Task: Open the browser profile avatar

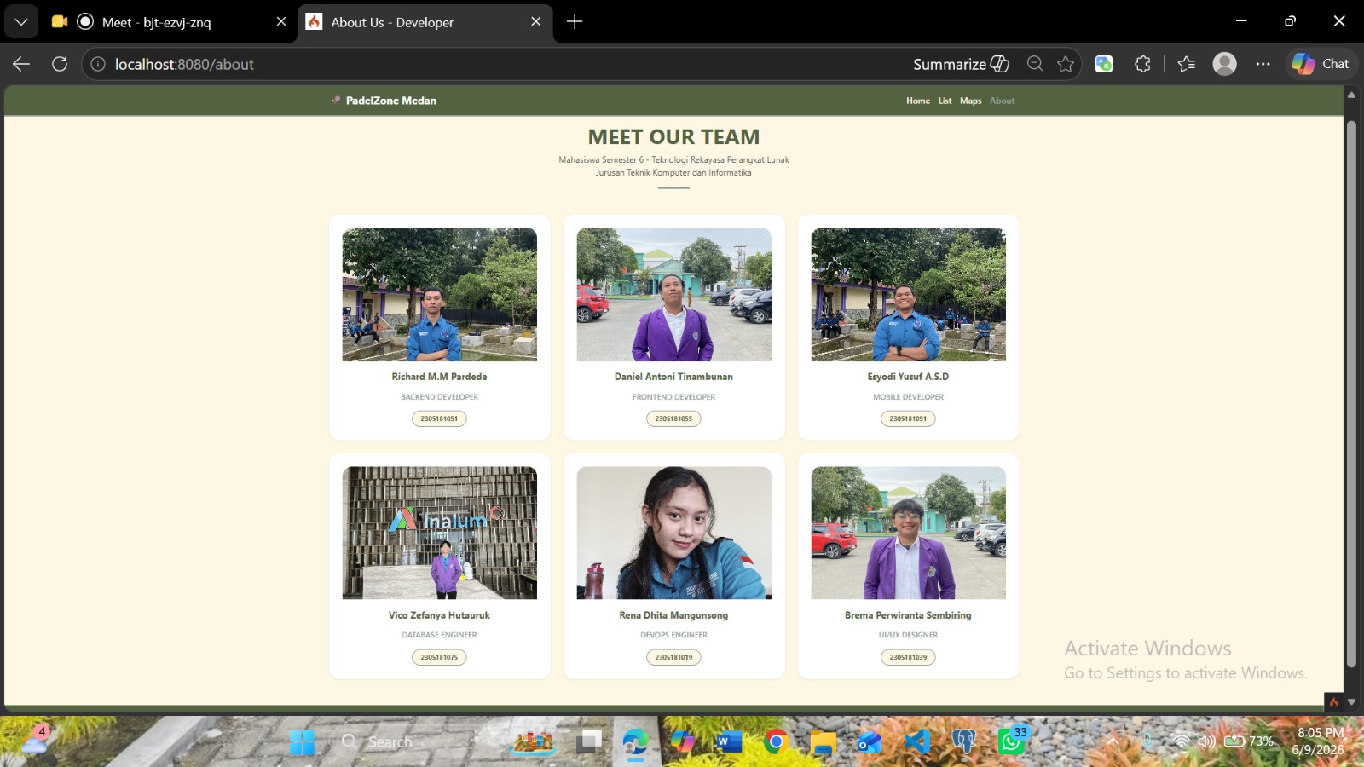Action: pyautogui.click(x=1225, y=64)
